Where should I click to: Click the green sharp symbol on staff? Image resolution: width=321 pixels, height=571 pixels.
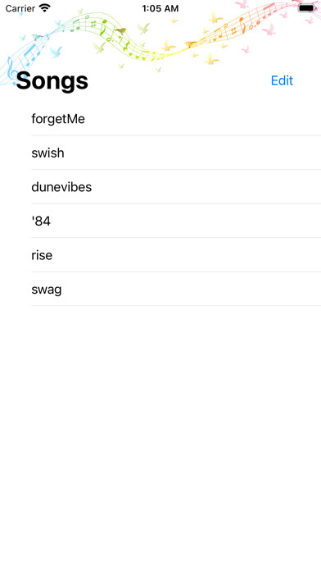[93, 24]
